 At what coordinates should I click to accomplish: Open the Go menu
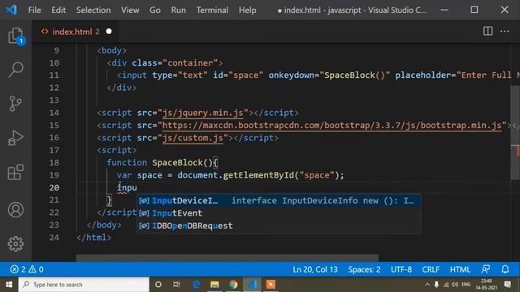click(x=155, y=10)
